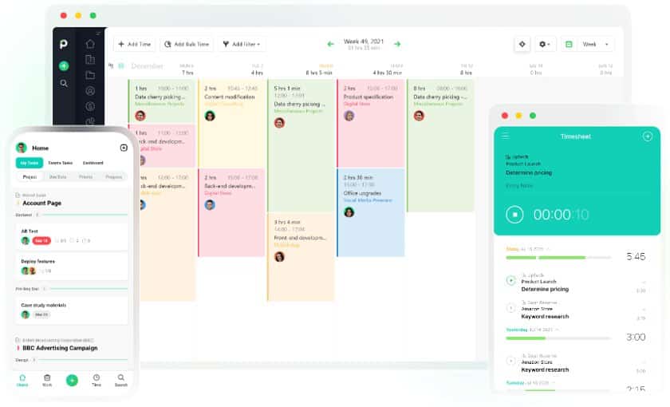Click December month label in calendar header
670x407 pixels.
tap(147, 65)
